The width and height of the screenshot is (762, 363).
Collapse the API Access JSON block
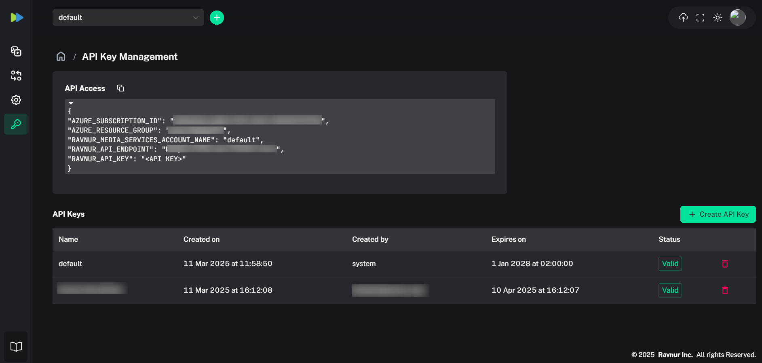coord(71,103)
